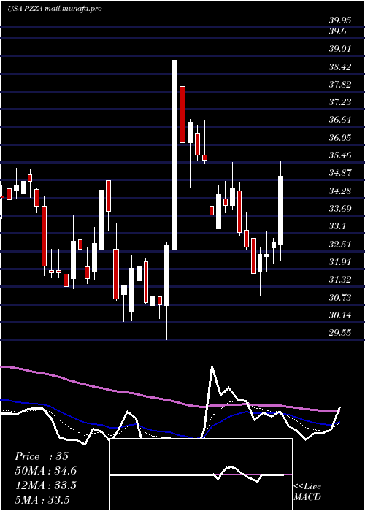Click the USA PZZA mail.munafa.pro title text
The image size is (365, 511).
pos(55,9)
